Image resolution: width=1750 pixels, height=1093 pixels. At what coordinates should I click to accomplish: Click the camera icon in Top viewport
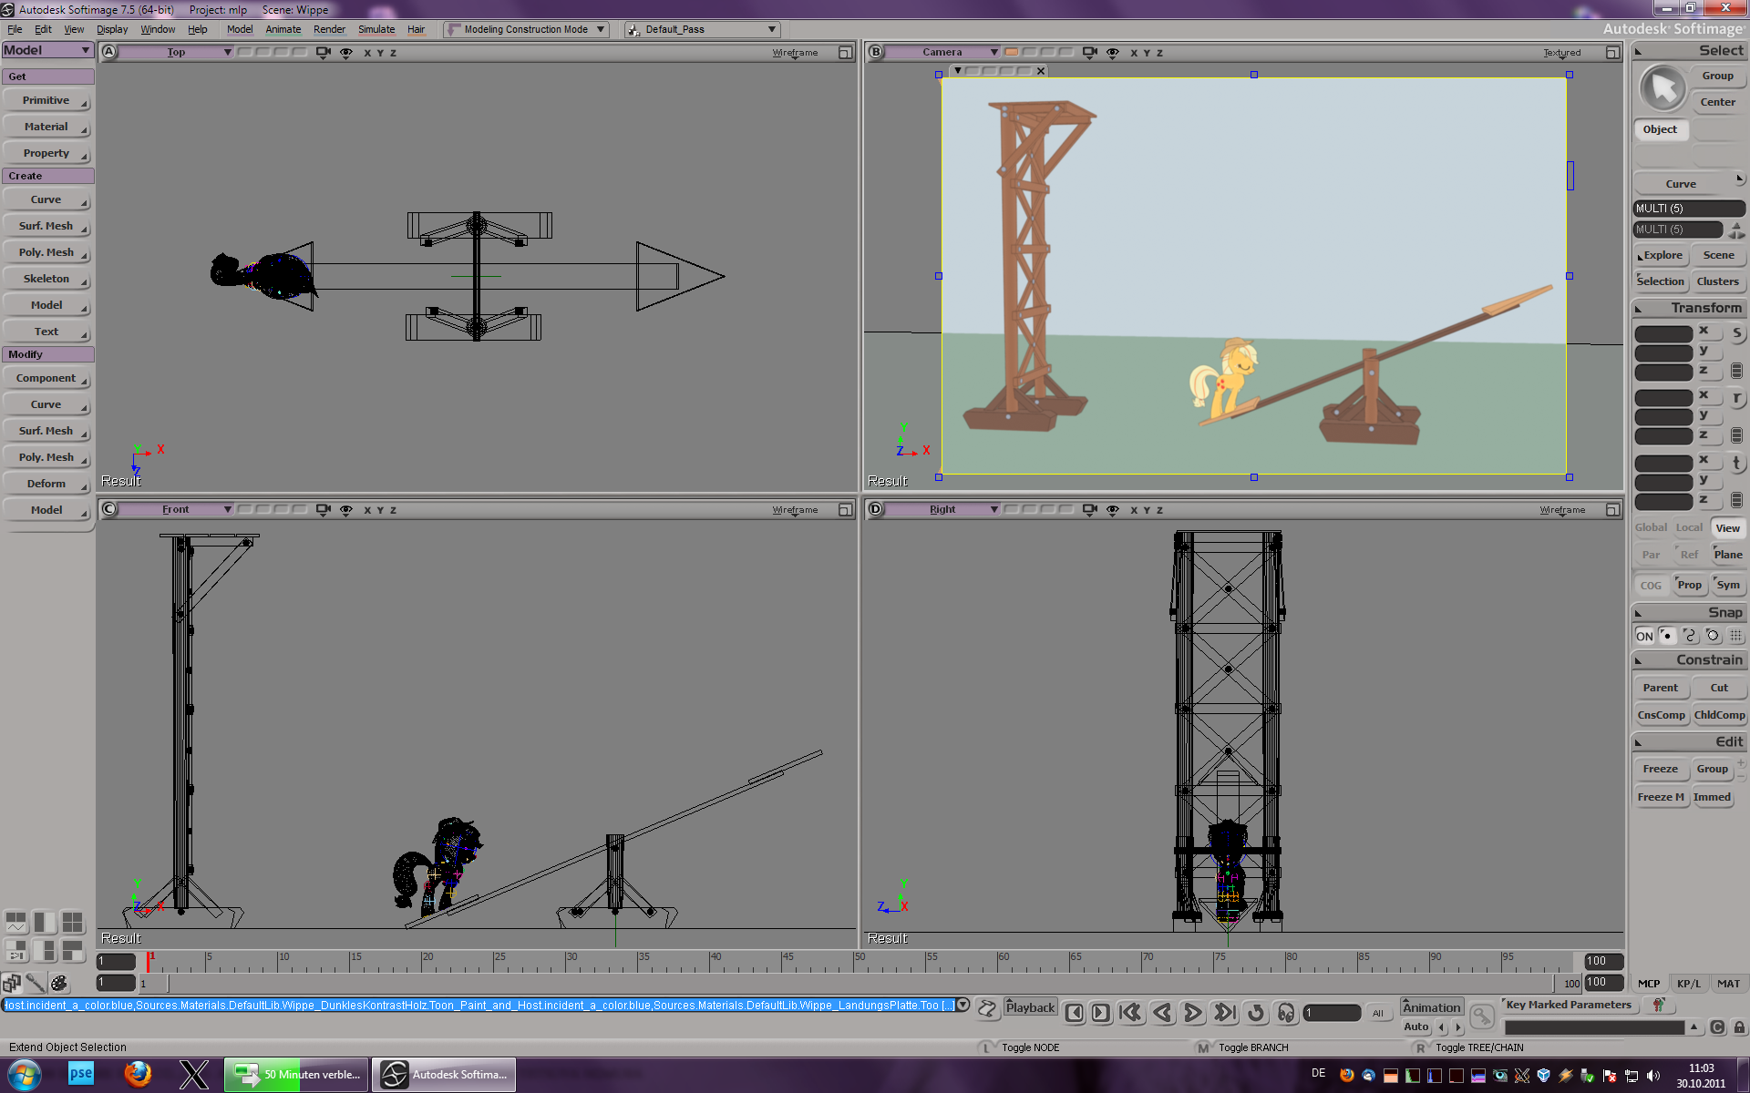coord(323,52)
